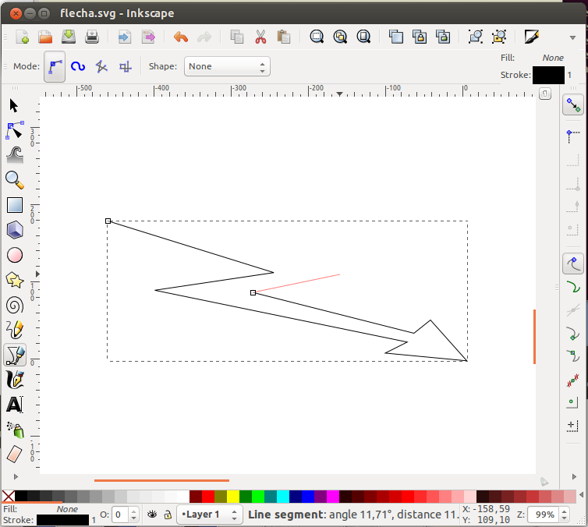
Task: Activate the Spiral tool
Action: coord(14,305)
